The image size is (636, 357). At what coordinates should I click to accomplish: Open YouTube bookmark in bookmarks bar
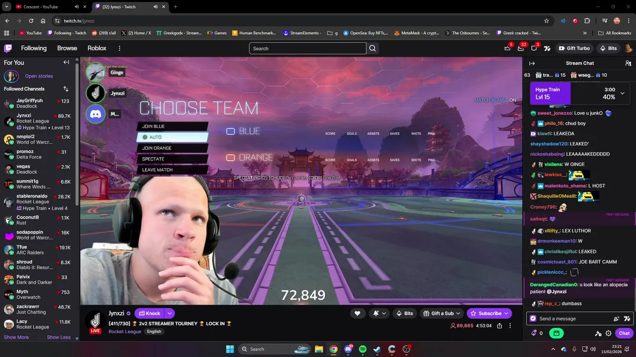coord(30,33)
